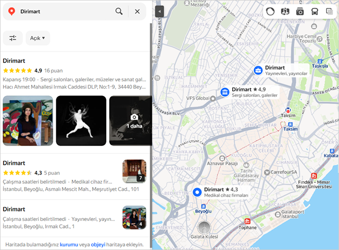
Task: Select the Galata Kulesi landmark icon
Action: pyautogui.click(x=204, y=228)
